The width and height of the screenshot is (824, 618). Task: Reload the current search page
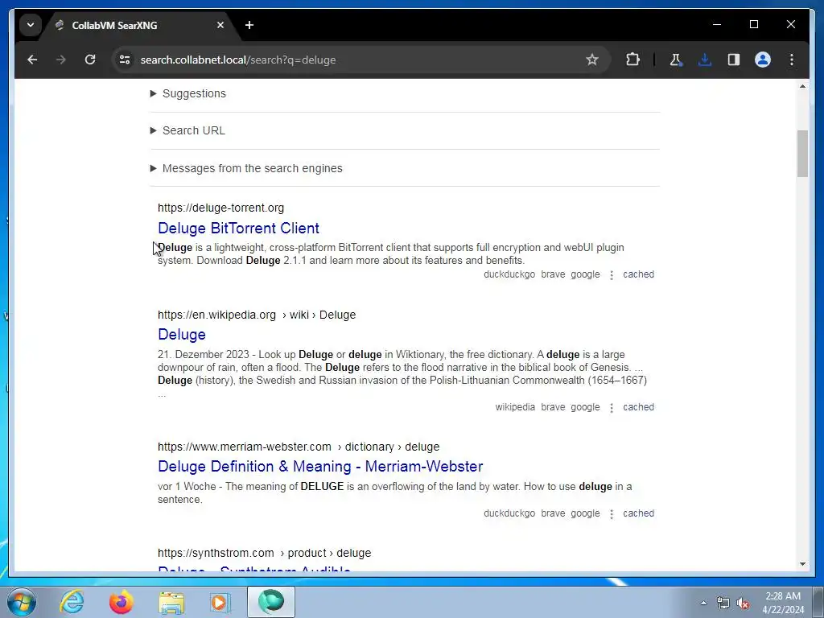[x=90, y=60]
